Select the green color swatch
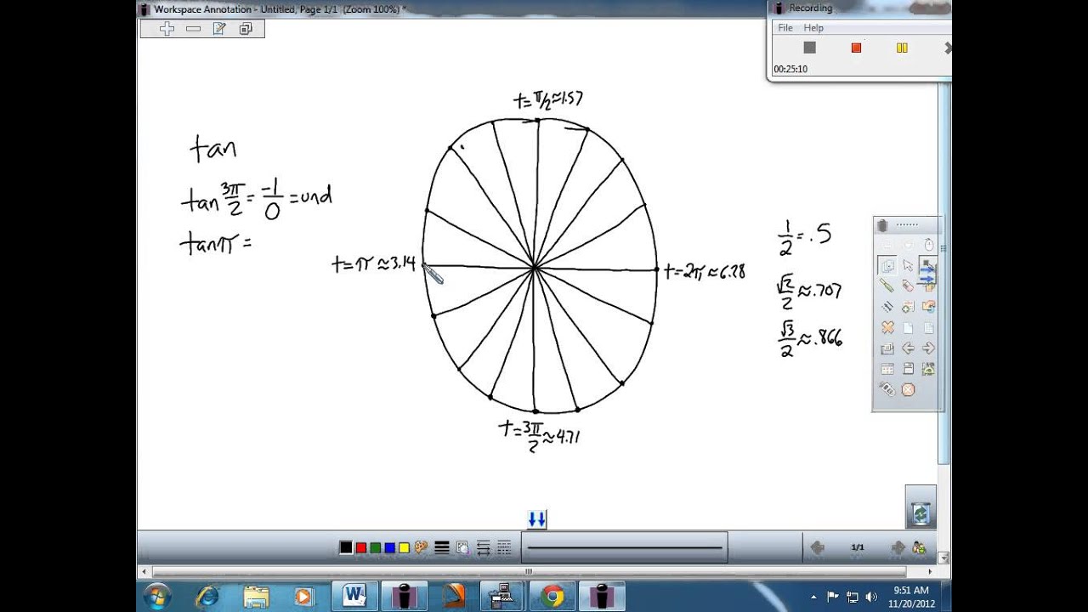This screenshot has width=1088, height=612. (x=375, y=548)
